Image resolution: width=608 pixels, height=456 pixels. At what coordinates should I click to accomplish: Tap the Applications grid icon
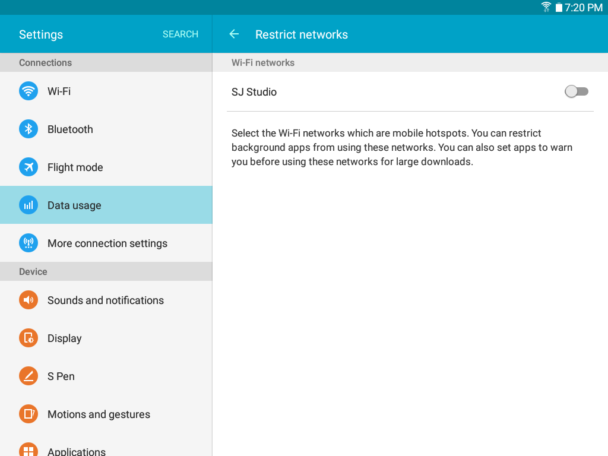coord(28,449)
